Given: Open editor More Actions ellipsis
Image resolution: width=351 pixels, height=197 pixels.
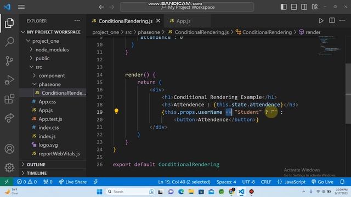Looking at the screenshot, I should [342, 21].
